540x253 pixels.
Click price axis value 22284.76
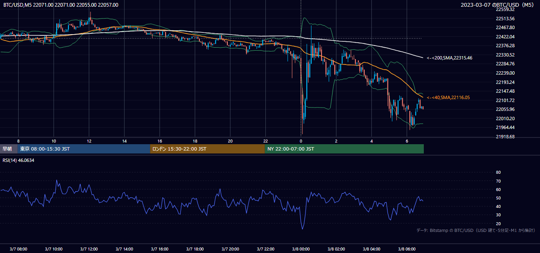(x=505, y=64)
